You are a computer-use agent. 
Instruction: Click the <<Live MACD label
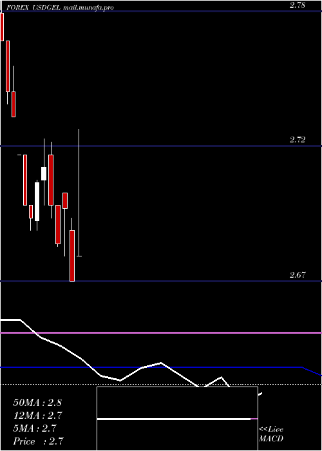(271, 434)
